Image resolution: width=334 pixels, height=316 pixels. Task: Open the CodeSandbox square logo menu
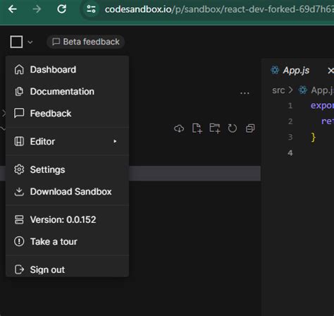click(16, 42)
